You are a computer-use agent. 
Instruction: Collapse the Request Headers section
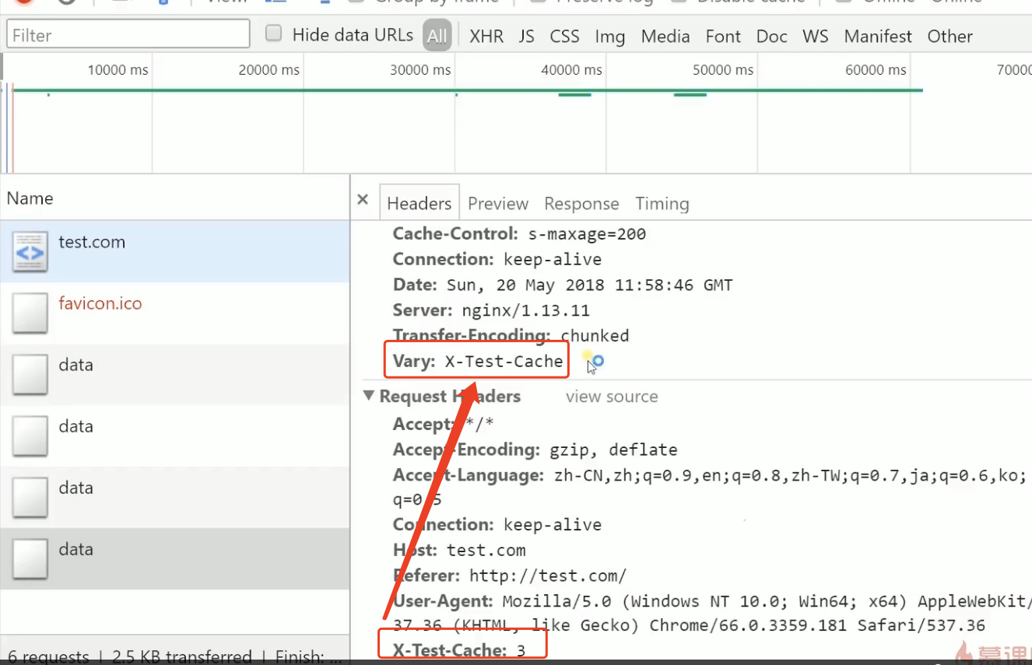pyautogui.click(x=369, y=396)
